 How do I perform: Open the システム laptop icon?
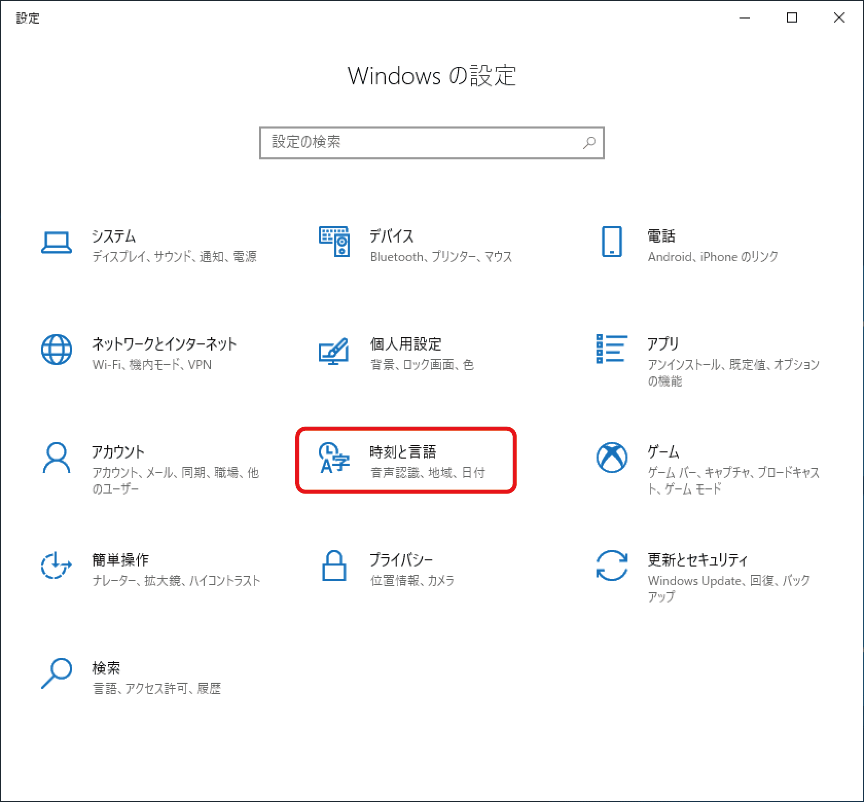[x=57, y=242]
